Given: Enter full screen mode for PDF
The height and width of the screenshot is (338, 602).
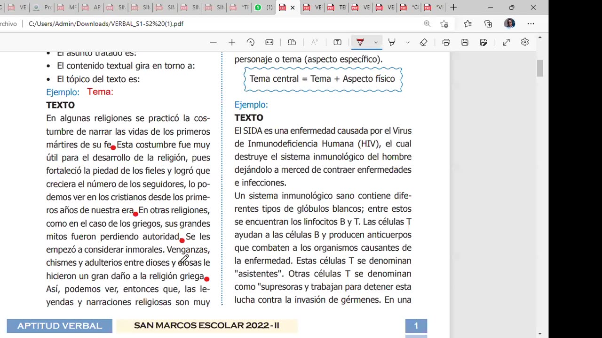Looking at the screenshot, I should pos(506,42).
